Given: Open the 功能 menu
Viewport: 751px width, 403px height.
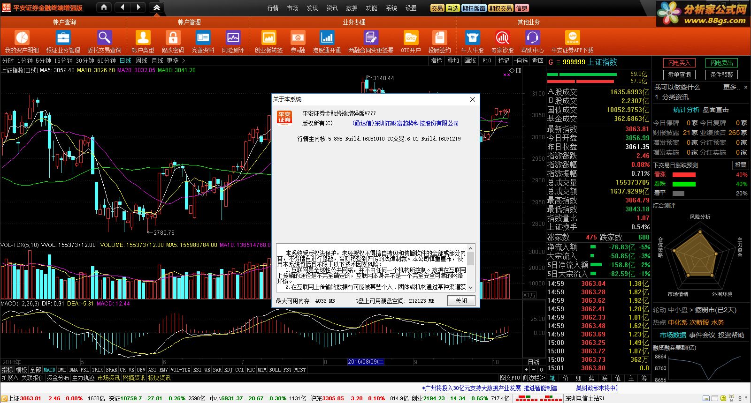Looking at the screenshot, I should tap(371, 8).
